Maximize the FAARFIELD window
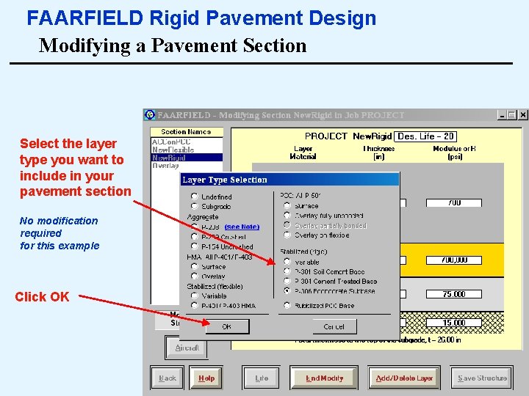Viewport: 529px width, 396px height. [x=512, y=115]
